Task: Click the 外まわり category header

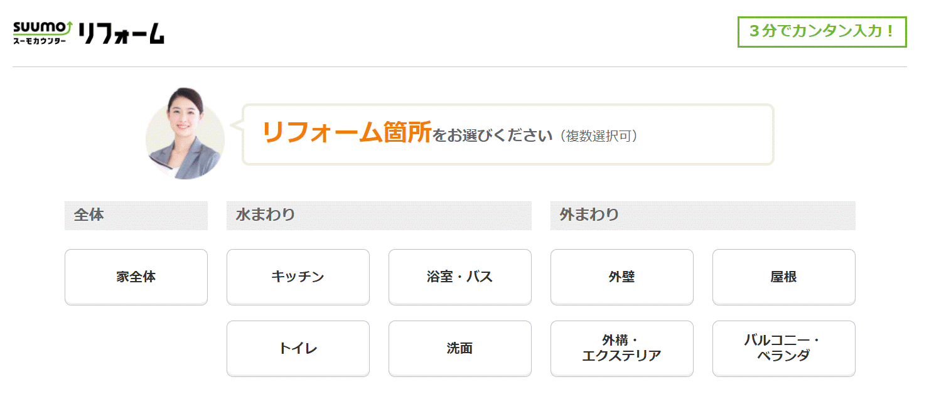Action: tap(703, 215)
